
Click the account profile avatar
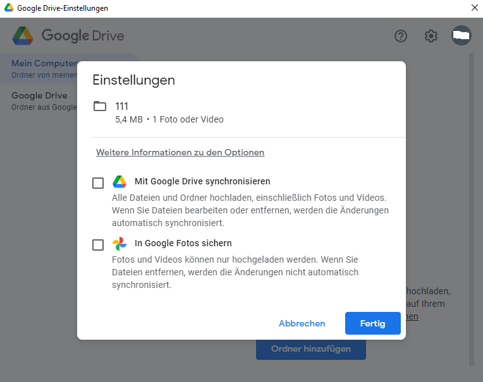(462, 35)
